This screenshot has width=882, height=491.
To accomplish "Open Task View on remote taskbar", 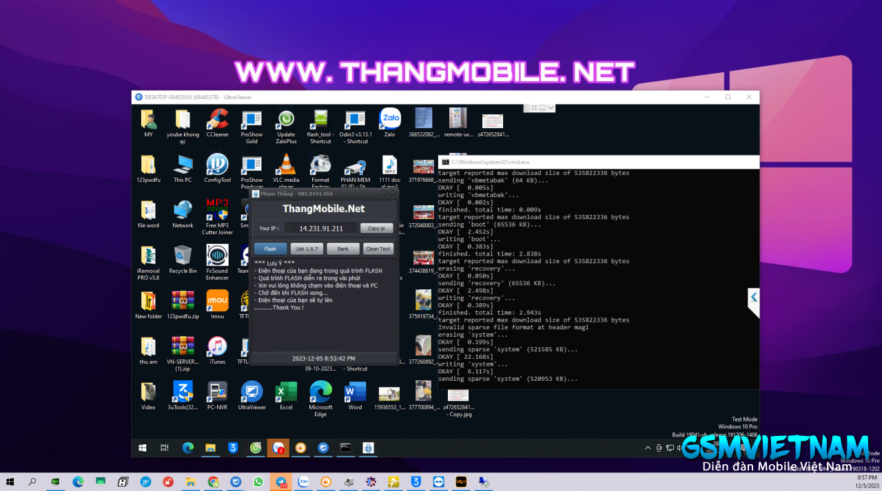I will coord(165,448).
